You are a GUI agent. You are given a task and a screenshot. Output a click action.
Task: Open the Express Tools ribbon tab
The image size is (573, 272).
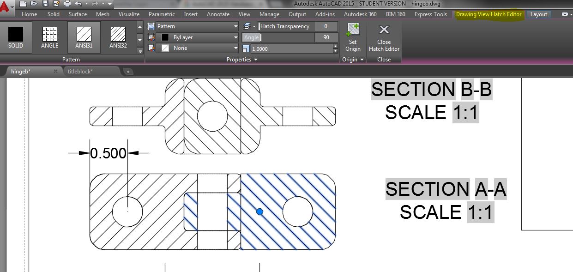point(431,14)
